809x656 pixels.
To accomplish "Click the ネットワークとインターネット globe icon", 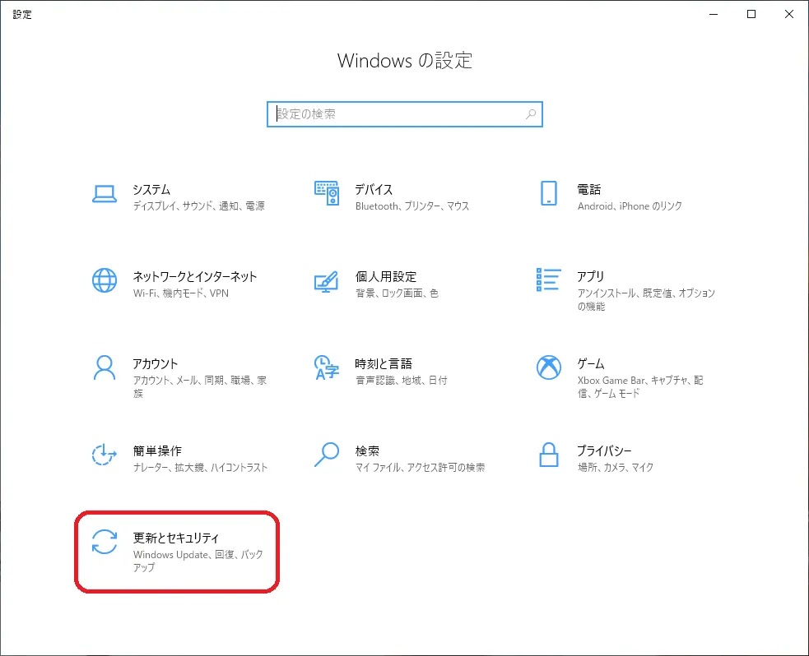I will click(x=105, y=280).
